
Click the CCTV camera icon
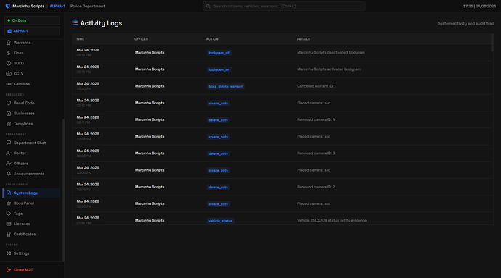pyautogui.click(x=9, y=74)
